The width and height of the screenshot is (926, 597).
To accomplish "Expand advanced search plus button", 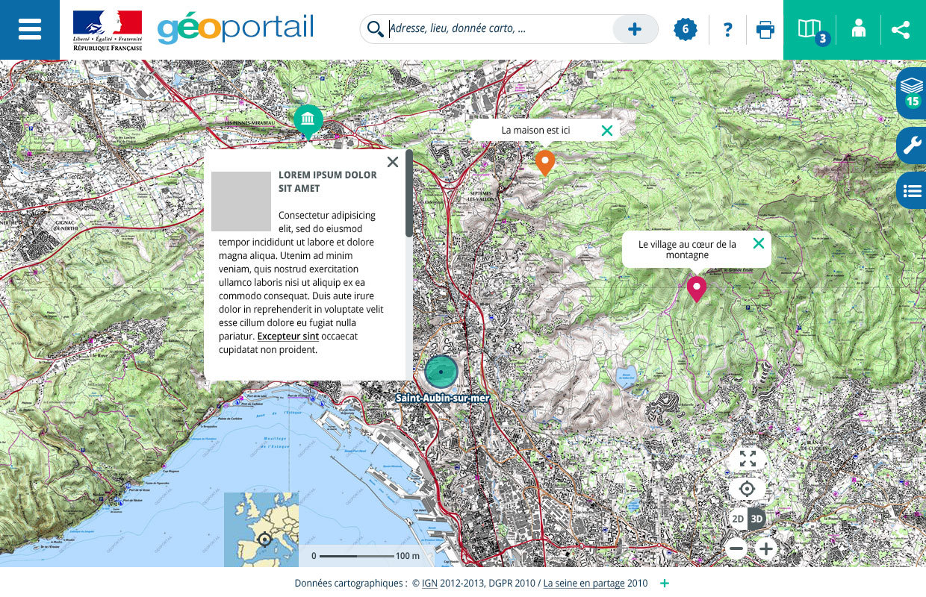I will 635,30.
